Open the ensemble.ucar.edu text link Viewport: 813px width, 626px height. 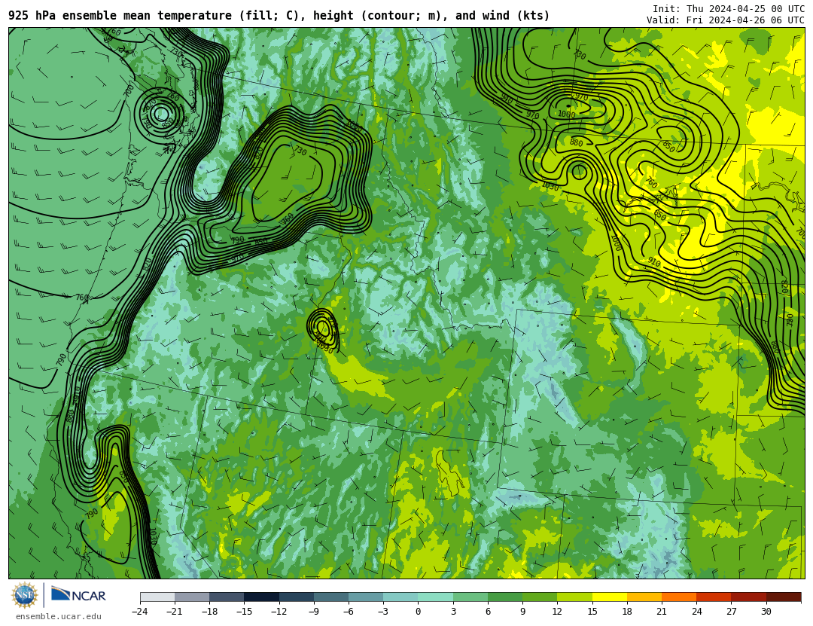pyautogui.click(x=58, y=617)
